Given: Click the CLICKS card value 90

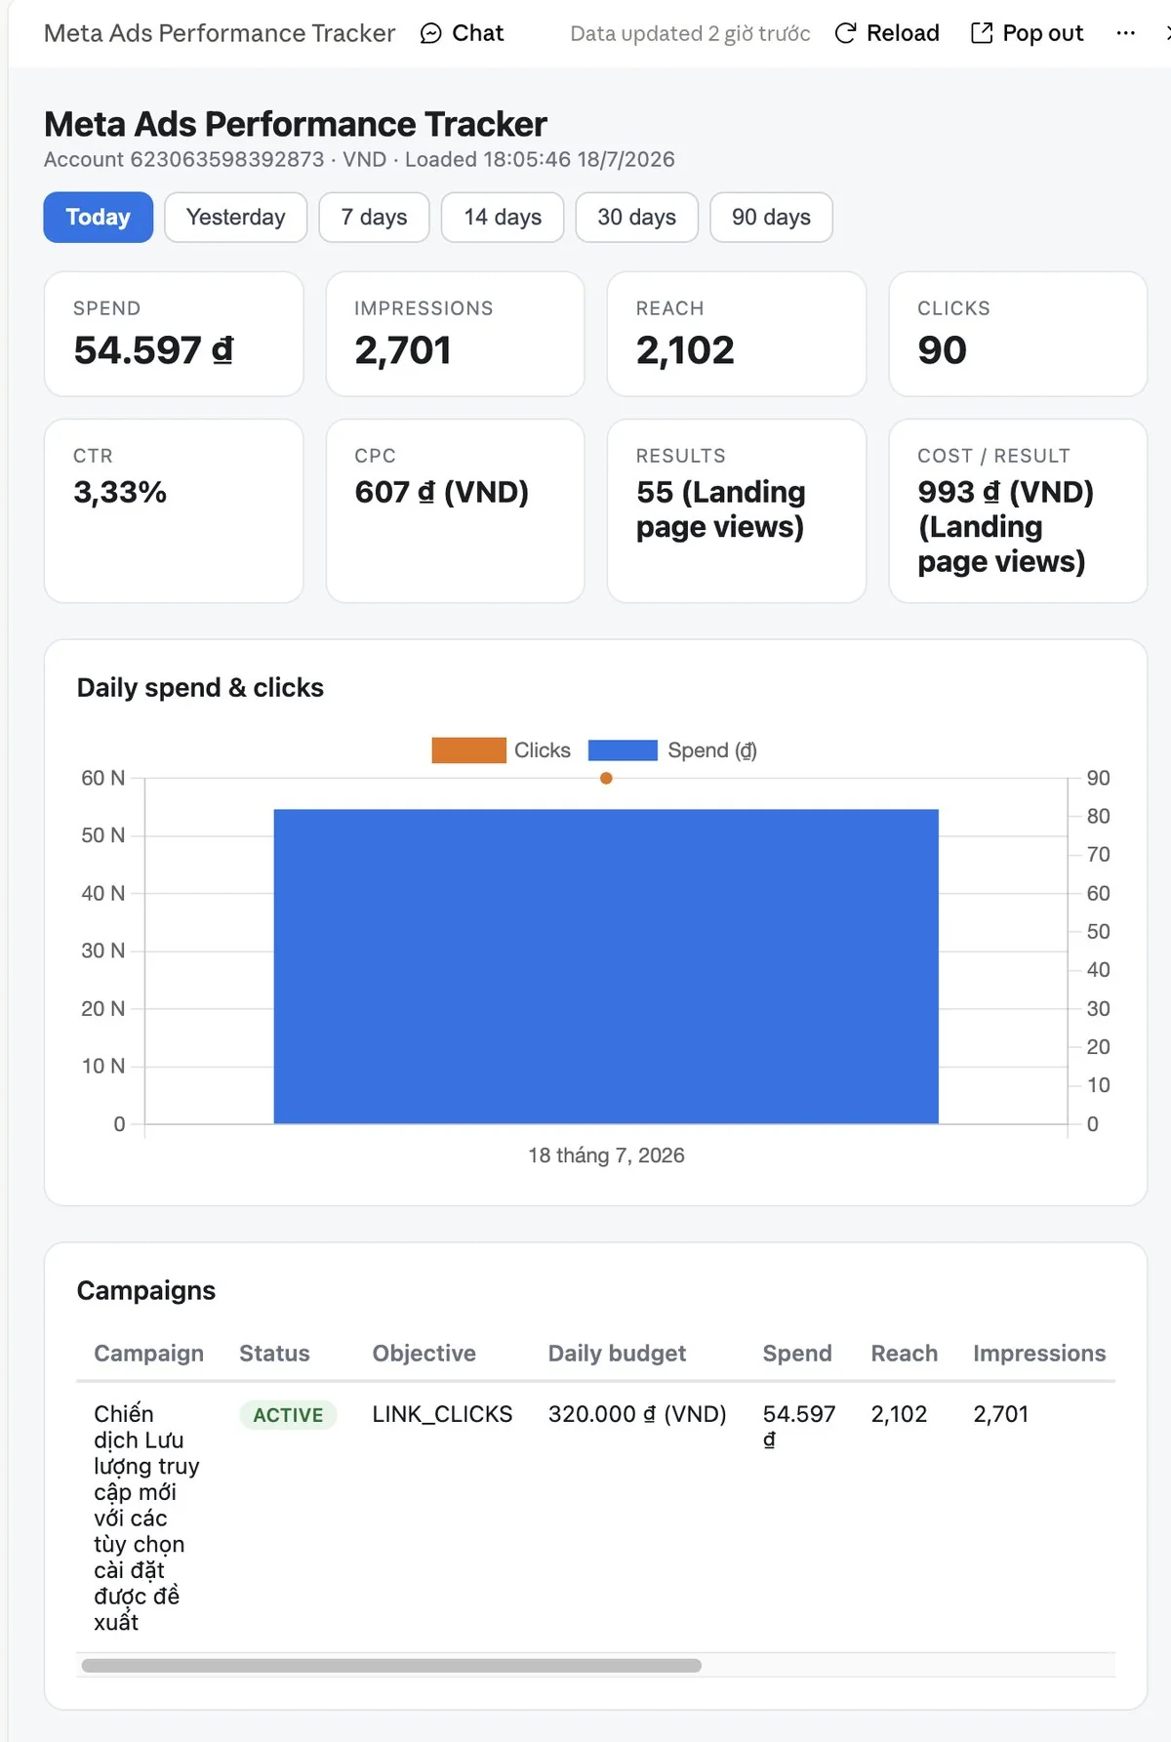Looking at the screenshot, I should [942, 350].
